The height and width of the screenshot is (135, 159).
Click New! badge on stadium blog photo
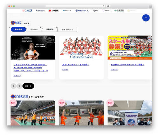tap(13, 103)
